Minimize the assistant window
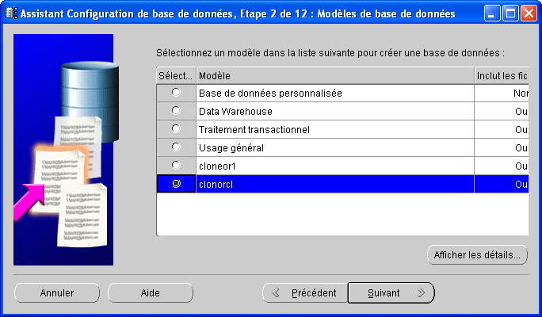The width and height of the screenshot is (542, 317). click(x=493, y=13)
